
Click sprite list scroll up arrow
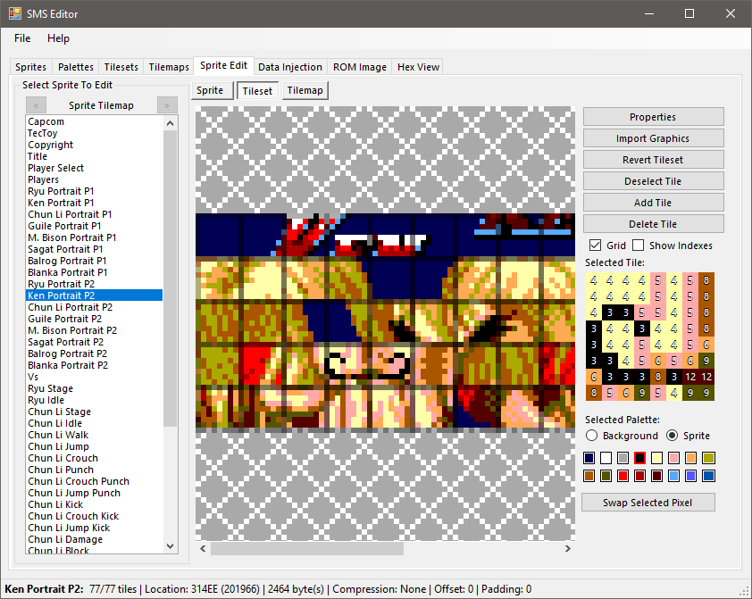[x=170, y=123]
